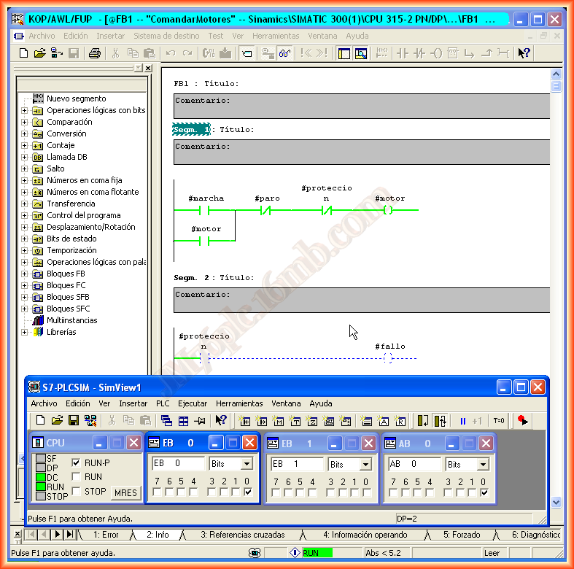This screenshot has width=574, height=569.
Task: Click the EB 0 address input field
Action: tap(177, 464)
